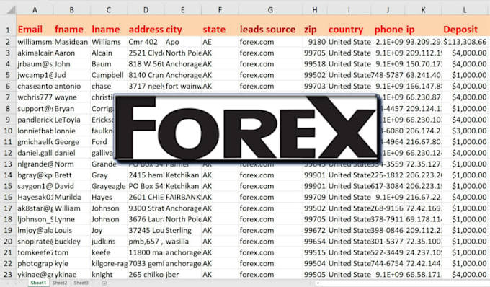This screenshot has height=287, width=490.
Task: Select column D header
Action: coord(146,10)
